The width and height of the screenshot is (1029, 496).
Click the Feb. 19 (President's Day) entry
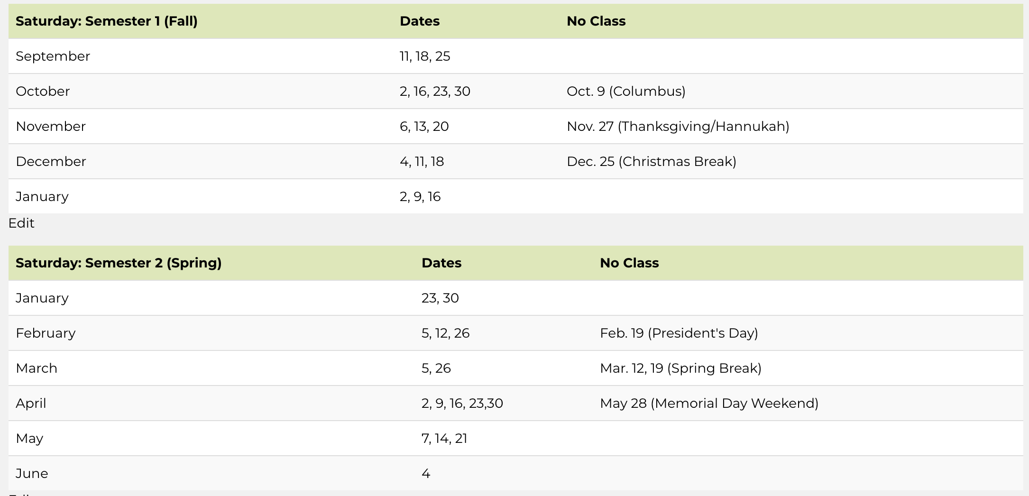679,333
